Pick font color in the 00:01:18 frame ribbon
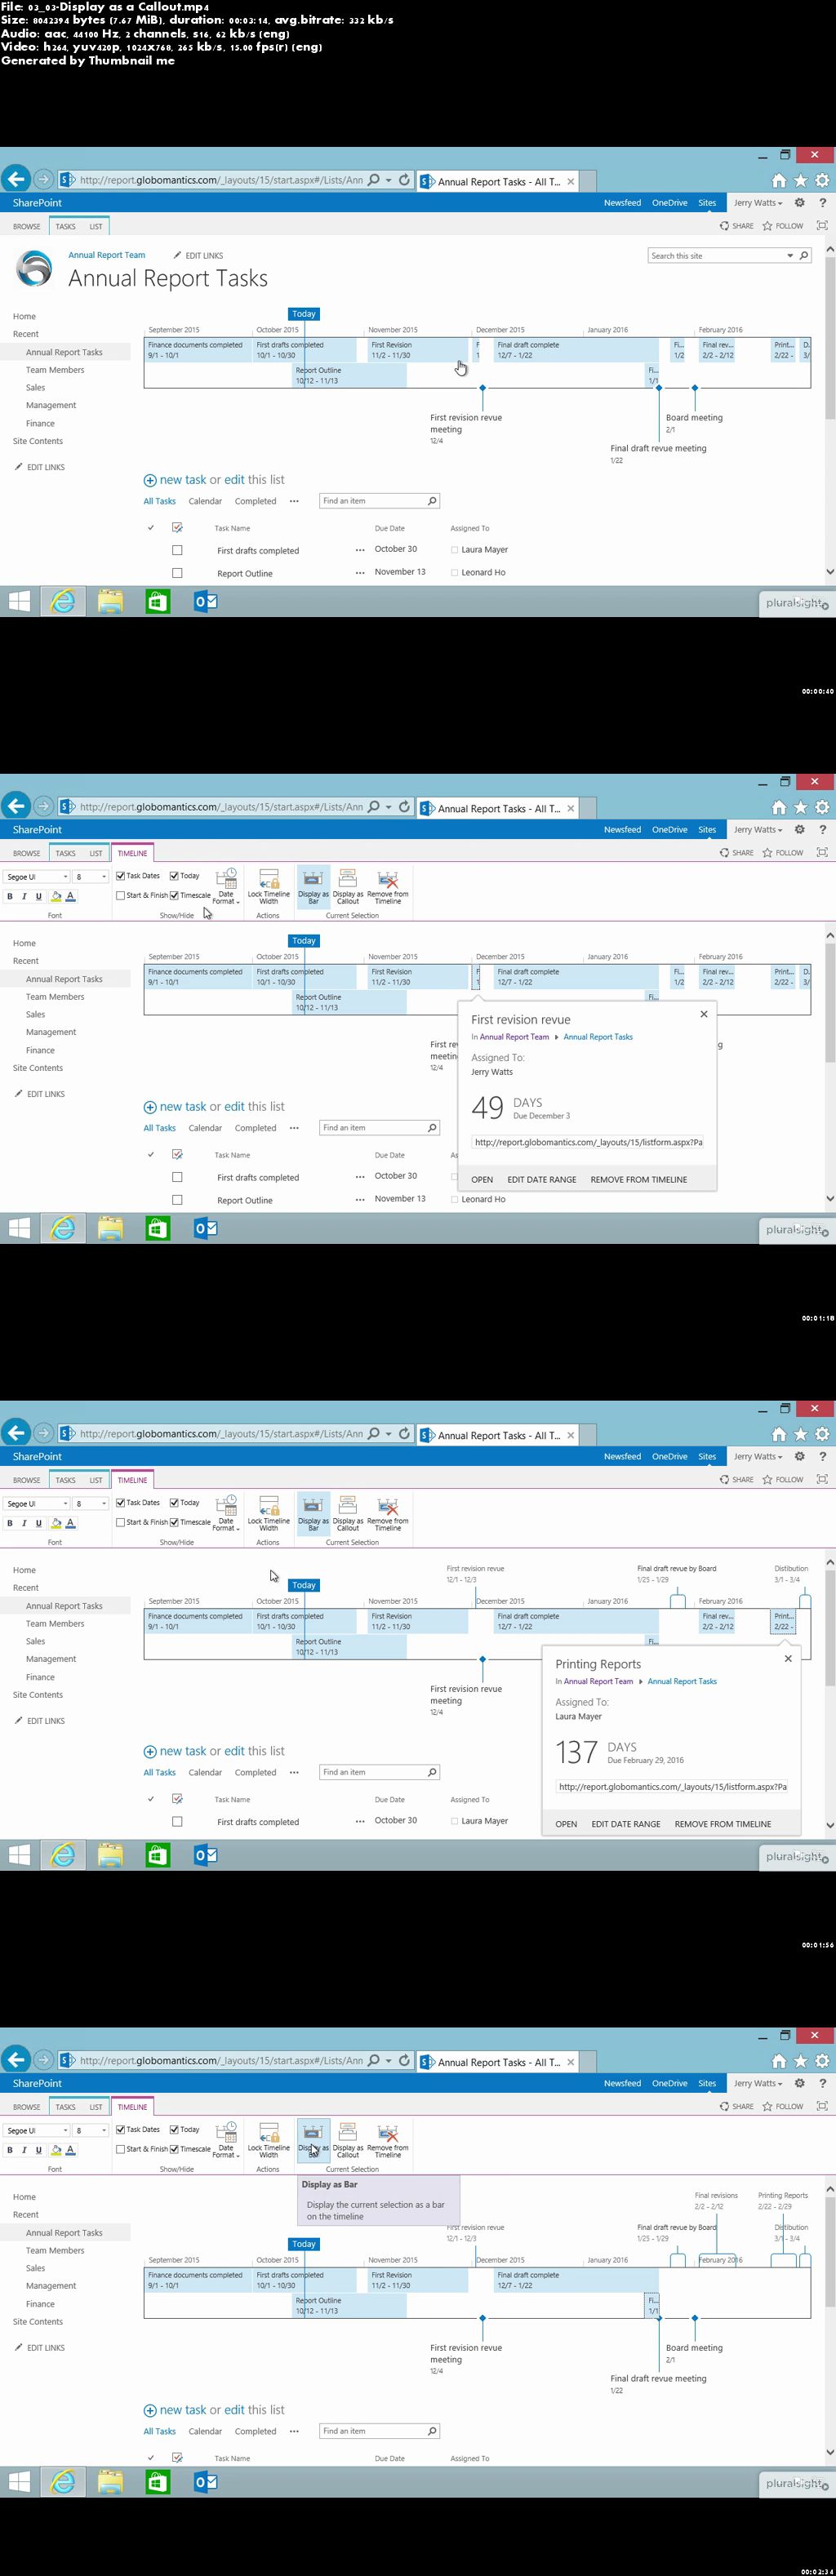 coord(70,896)
